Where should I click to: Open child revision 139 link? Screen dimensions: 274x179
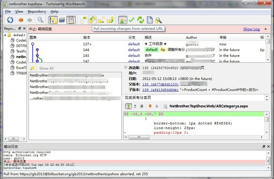[160, 90]
